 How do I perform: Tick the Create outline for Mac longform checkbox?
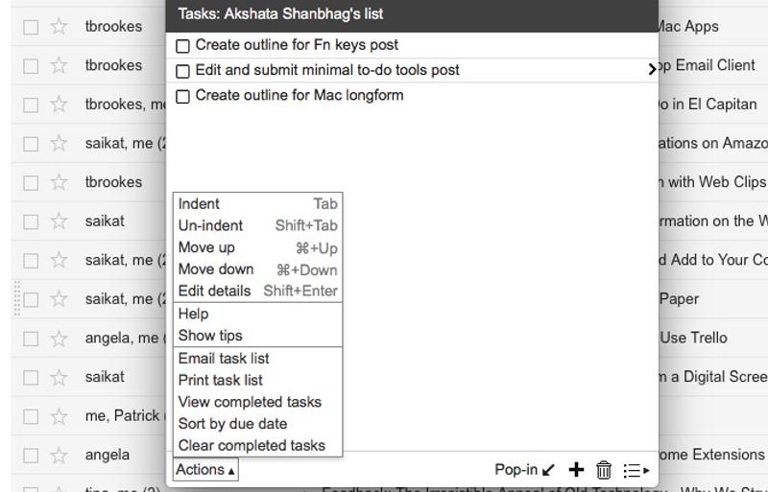pos(183,96)
